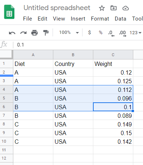The image size is (143, 165).
Task: Open the Format menu
Action: [100, 19]
